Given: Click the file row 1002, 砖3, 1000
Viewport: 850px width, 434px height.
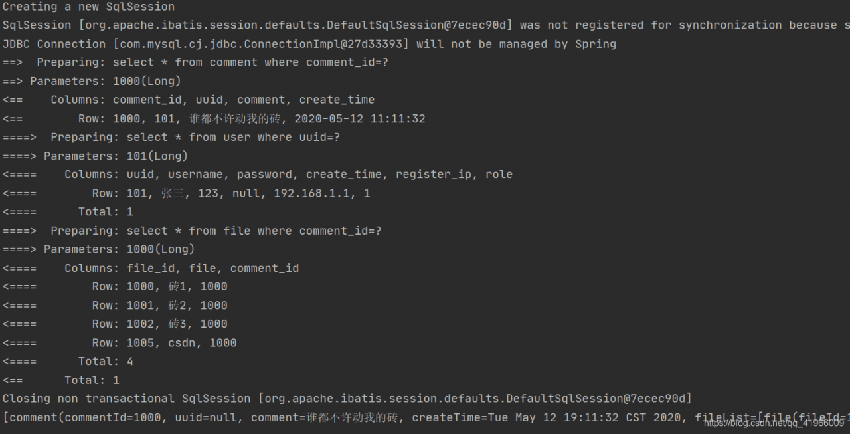Looking at the screenshot, I should click(x=115, y=324).
